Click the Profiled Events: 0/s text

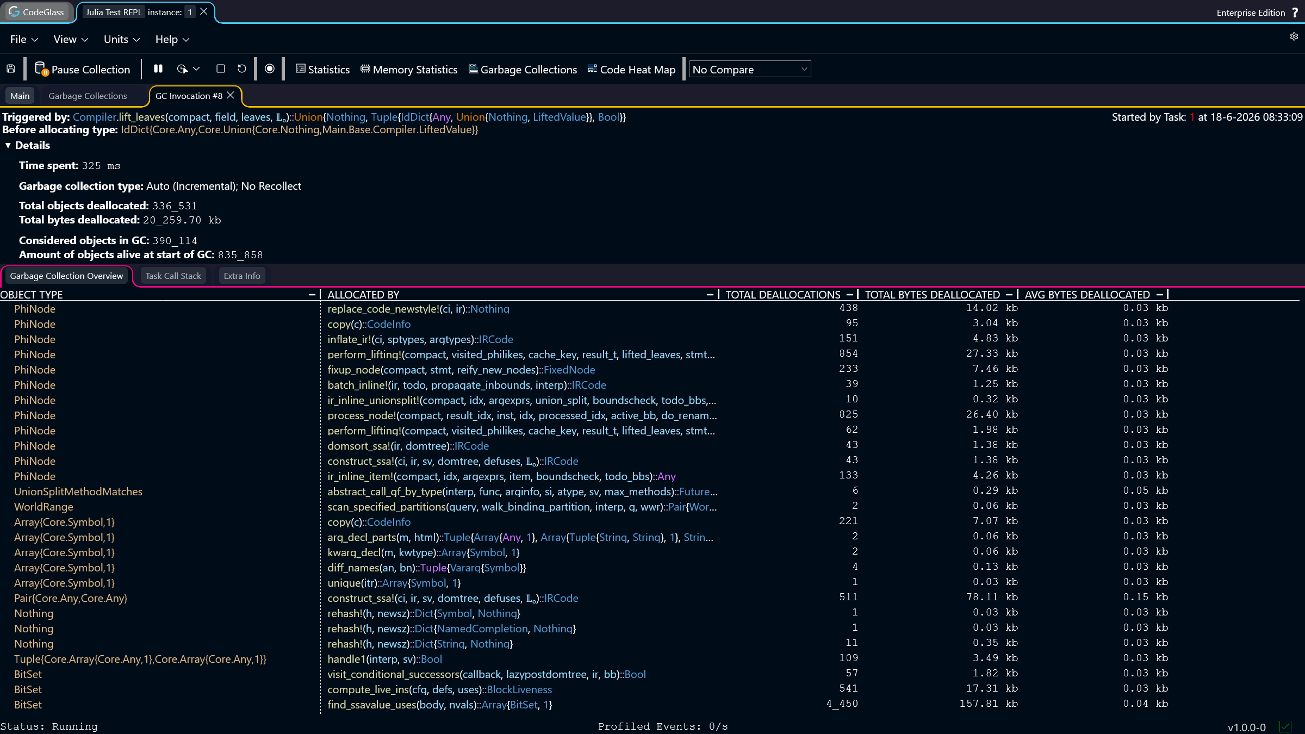pyautogui.click(x=663, y=726)
